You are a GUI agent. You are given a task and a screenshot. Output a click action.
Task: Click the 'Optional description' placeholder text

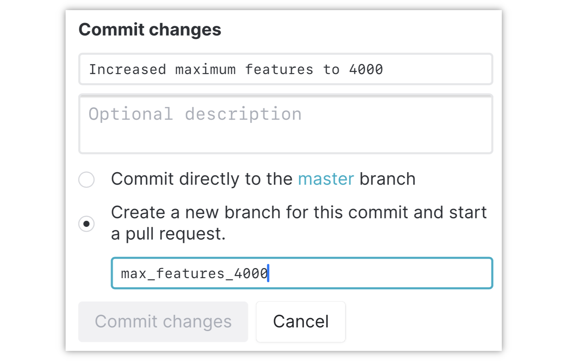coord(195,114)
